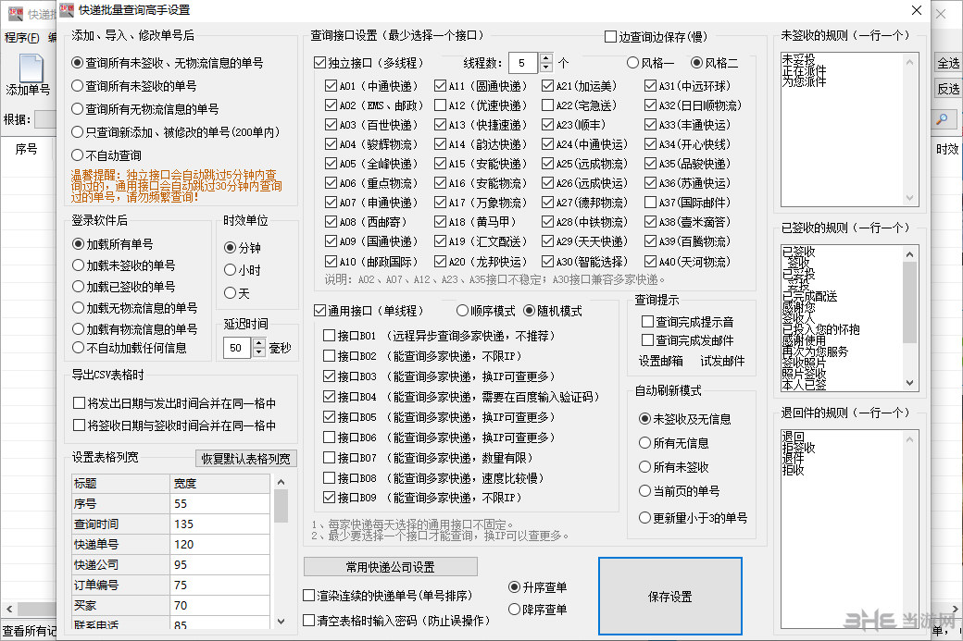The image size is (963, 641).
Task: Increase thread count with up stepper arrow
Action: click(545, 58)
